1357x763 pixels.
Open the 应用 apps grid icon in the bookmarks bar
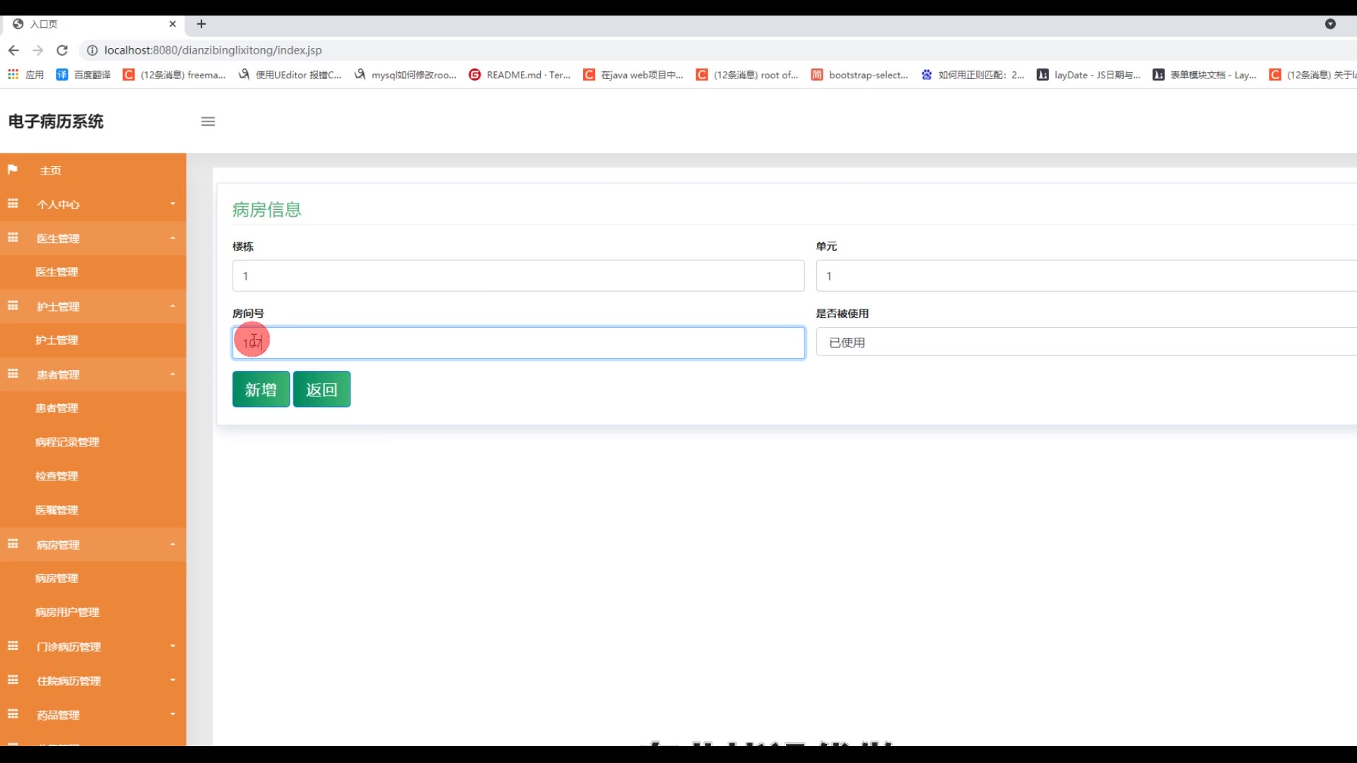tap(13, 74)
